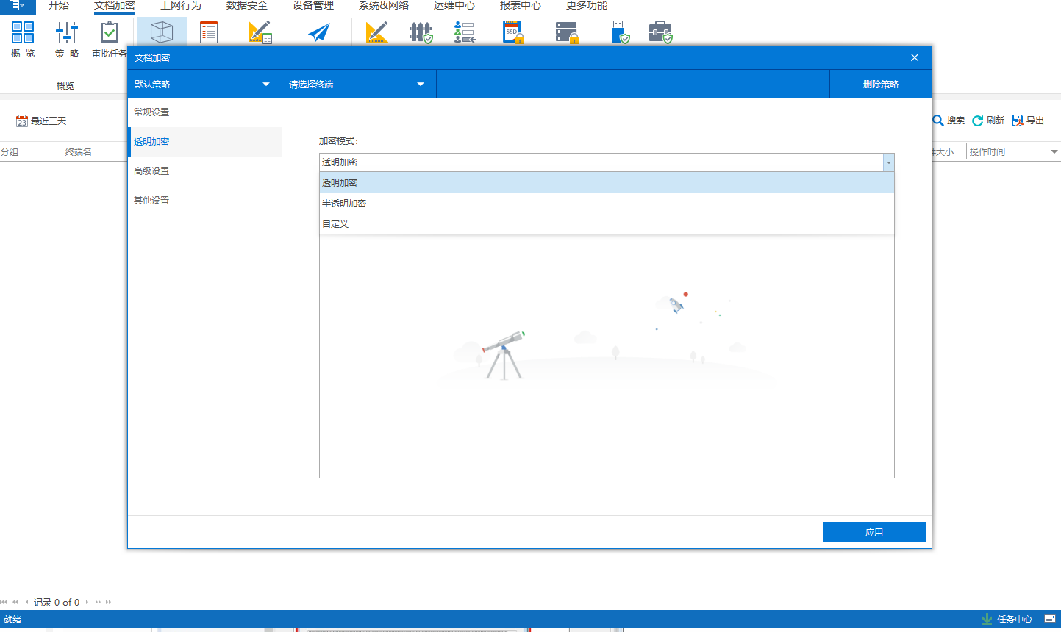
Task: Go to the next record page arrow
Action: [87, 602]
